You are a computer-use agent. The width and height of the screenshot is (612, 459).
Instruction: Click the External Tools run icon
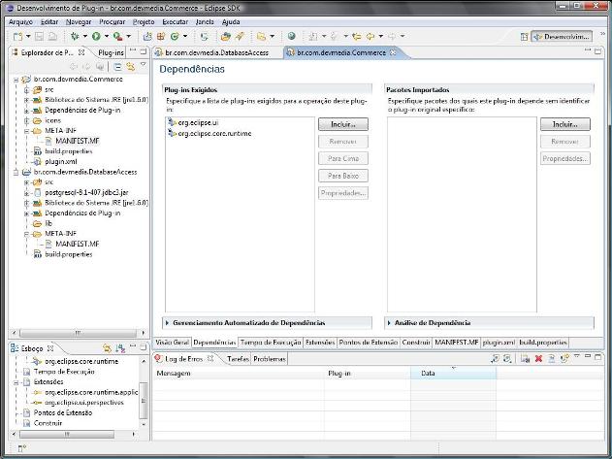tap(117, 36)
